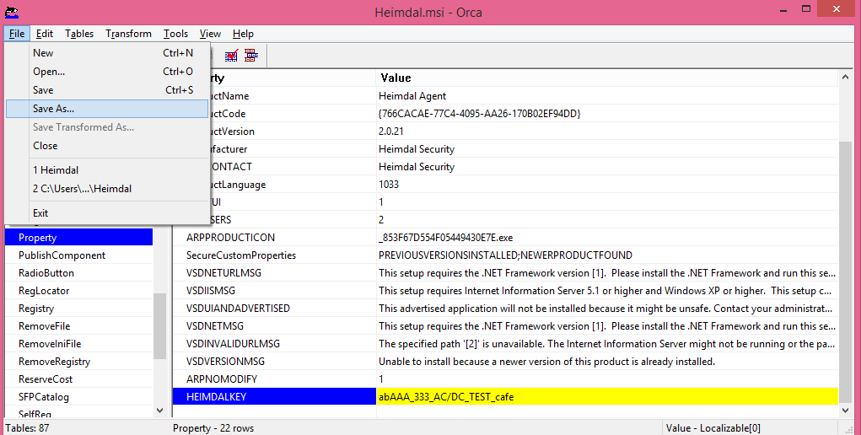Click the 2.0.21 version value cell

[607, 132]
